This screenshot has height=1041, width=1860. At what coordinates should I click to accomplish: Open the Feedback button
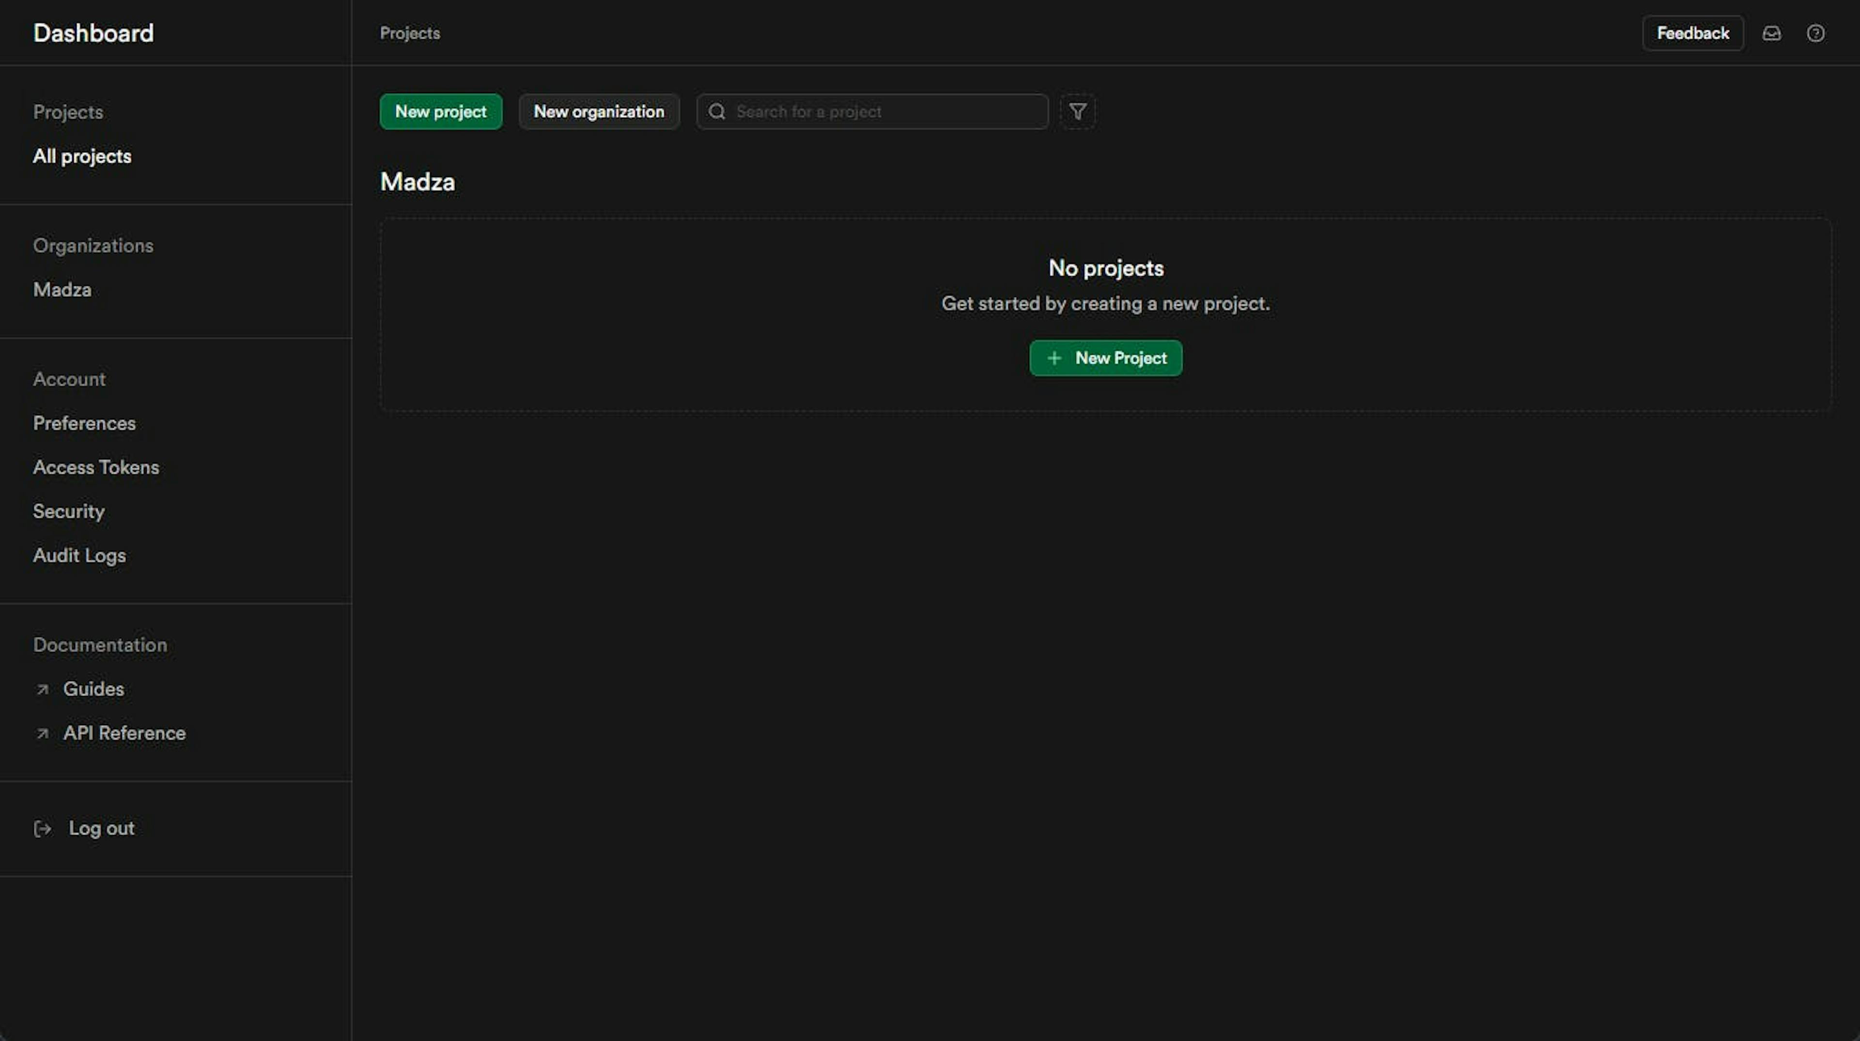coord(1692,33)
